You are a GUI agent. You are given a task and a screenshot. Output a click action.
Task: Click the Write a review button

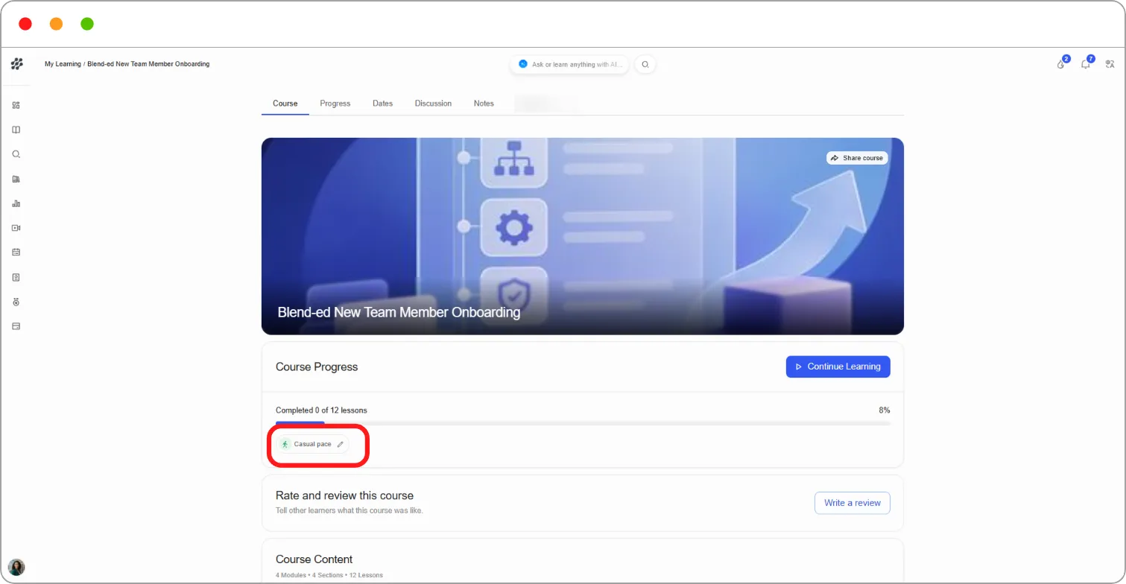tap(853, 503)
